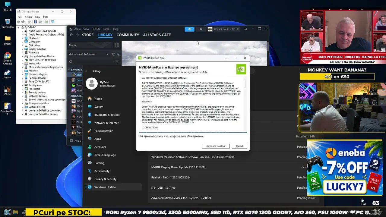Open the RyZeN folder on desktop
The image size is (386, 217).
(8, 40)
